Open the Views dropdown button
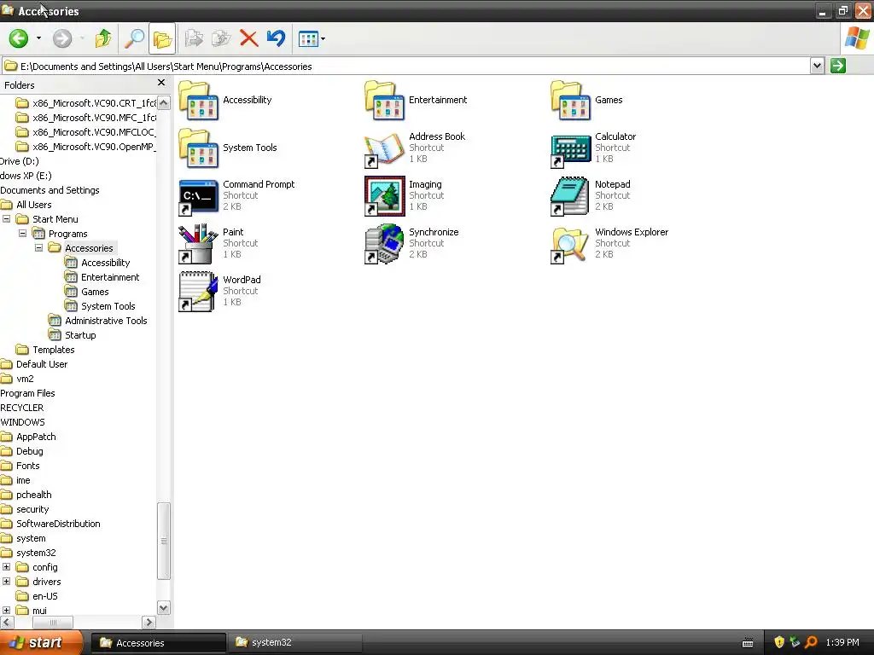Viewport: 874px width, 655px height. point(312,38)
